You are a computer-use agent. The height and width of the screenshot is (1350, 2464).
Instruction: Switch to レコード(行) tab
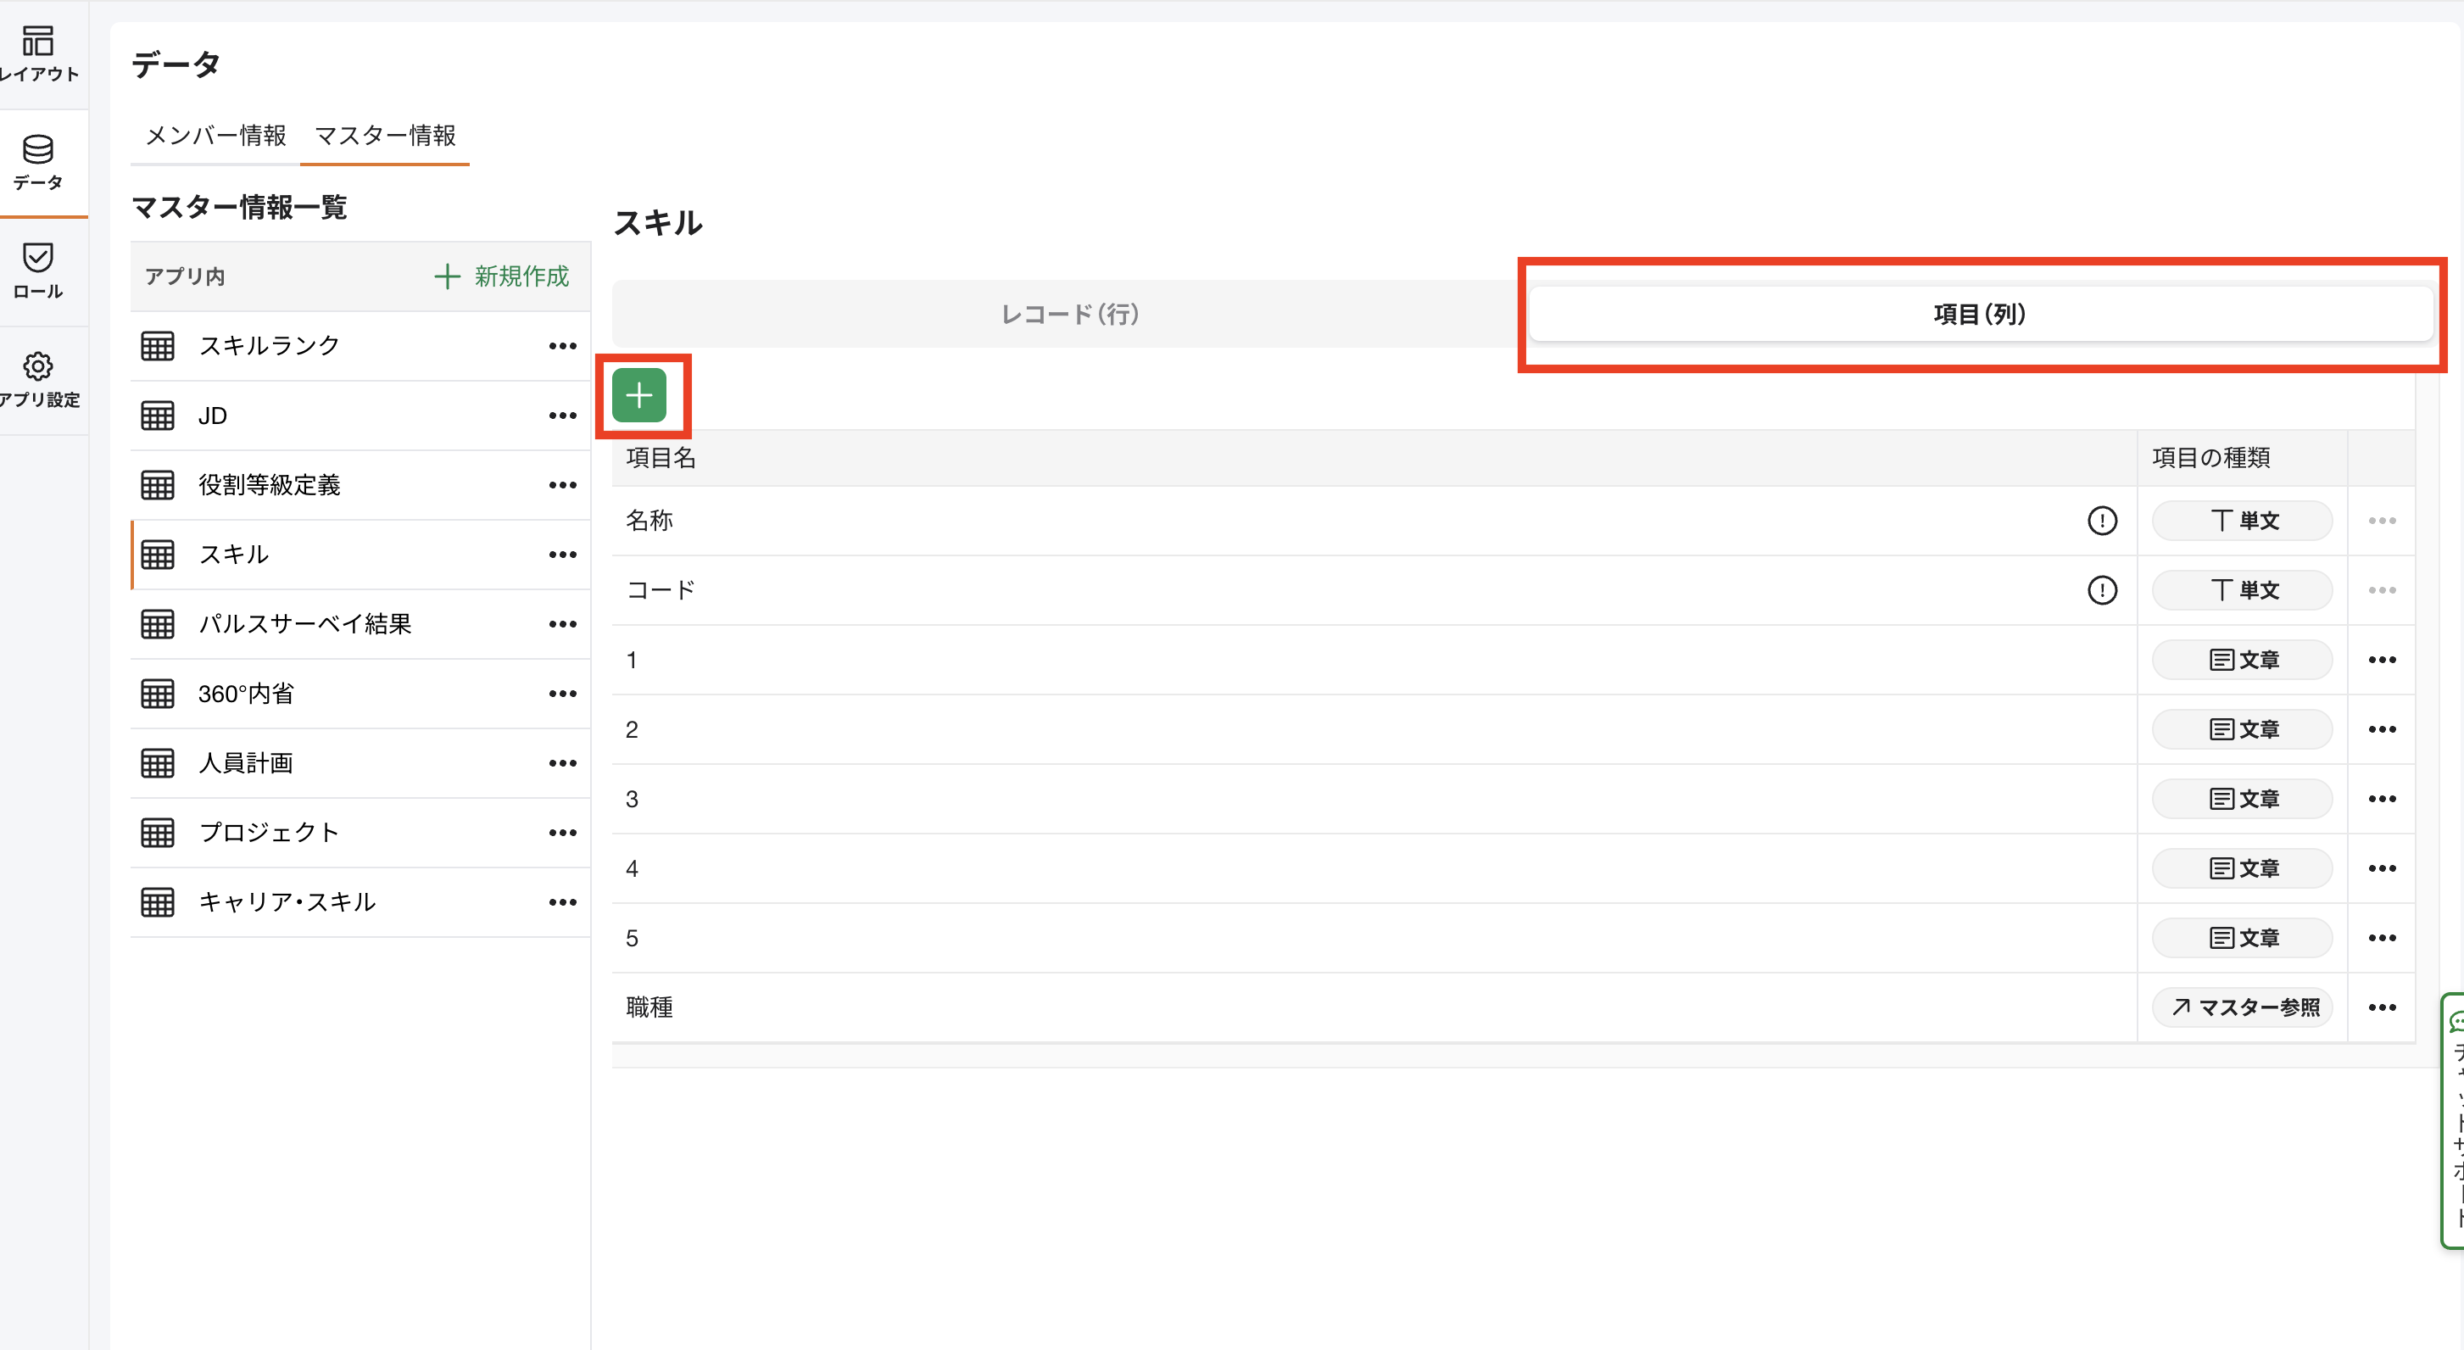click(x=1069, y=314)
